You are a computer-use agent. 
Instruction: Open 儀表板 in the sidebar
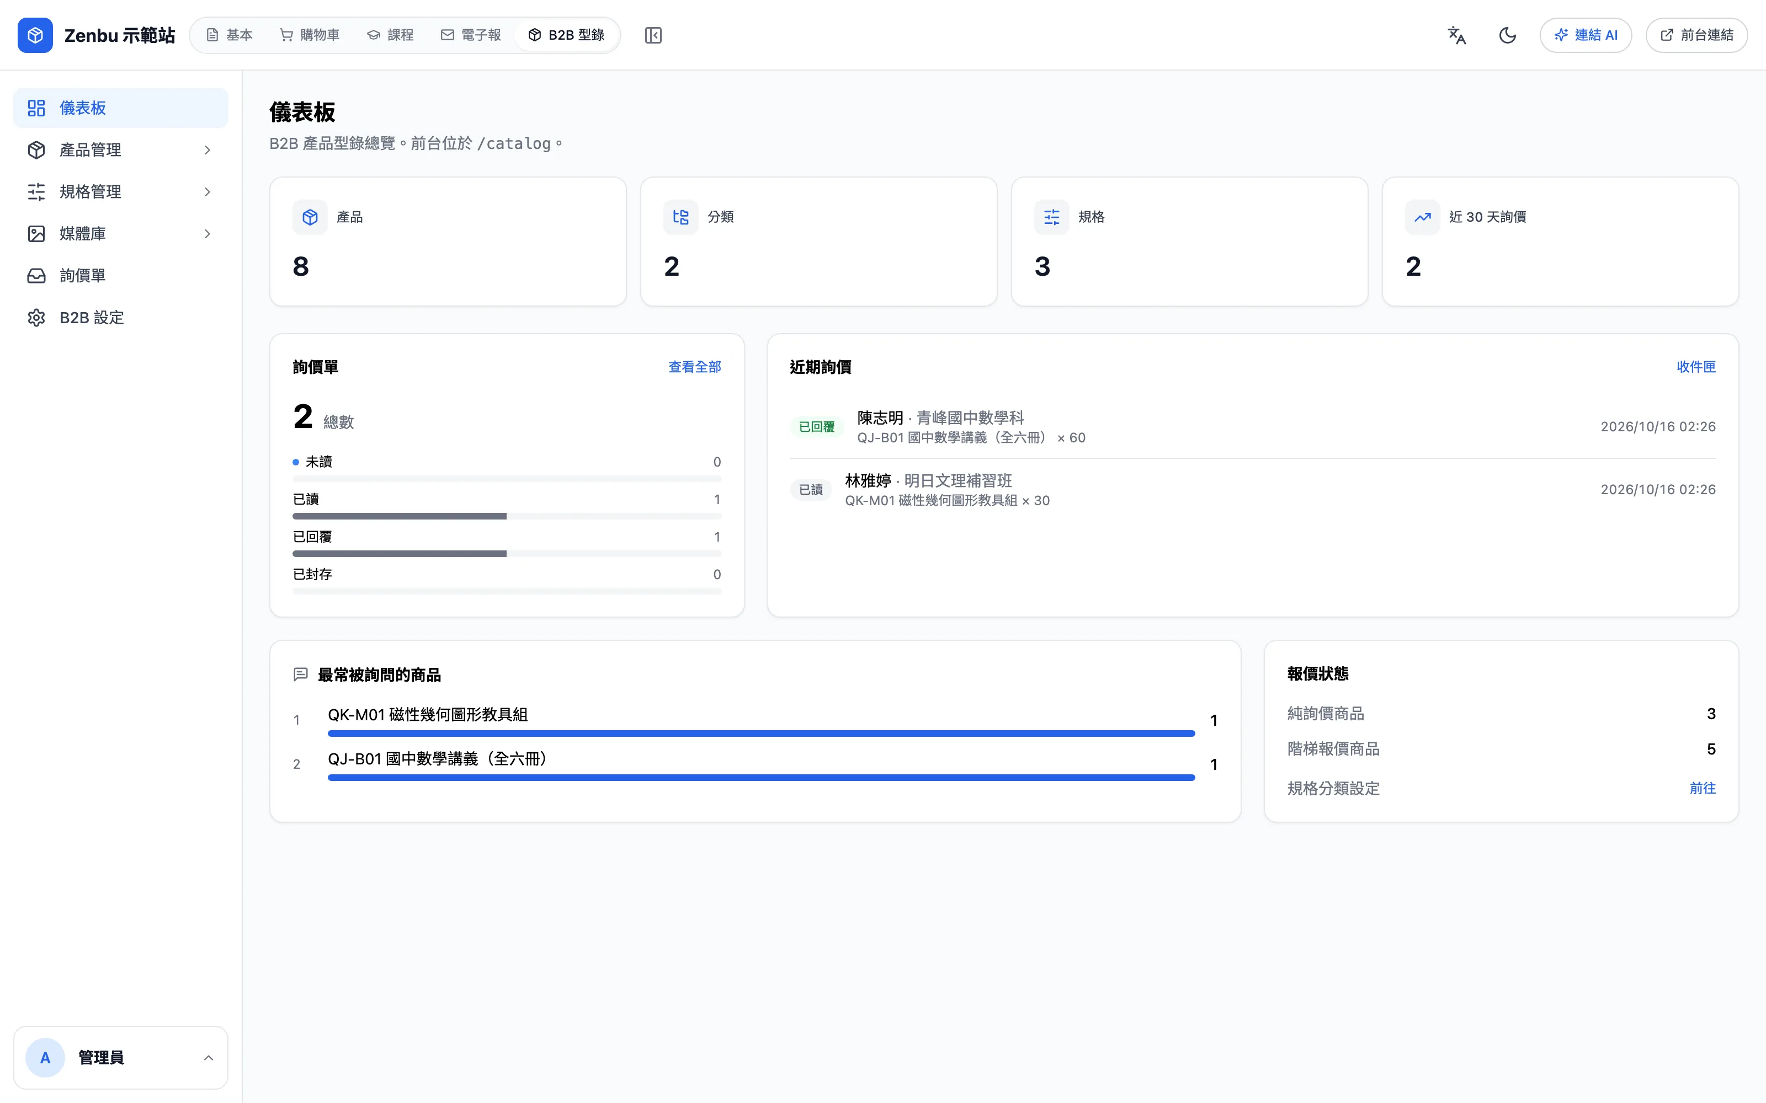120,108
